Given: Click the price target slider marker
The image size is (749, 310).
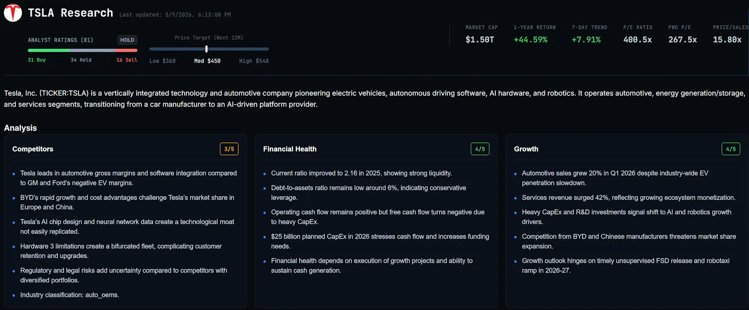Looking at the screenshot, I should [x=206, y=49].
